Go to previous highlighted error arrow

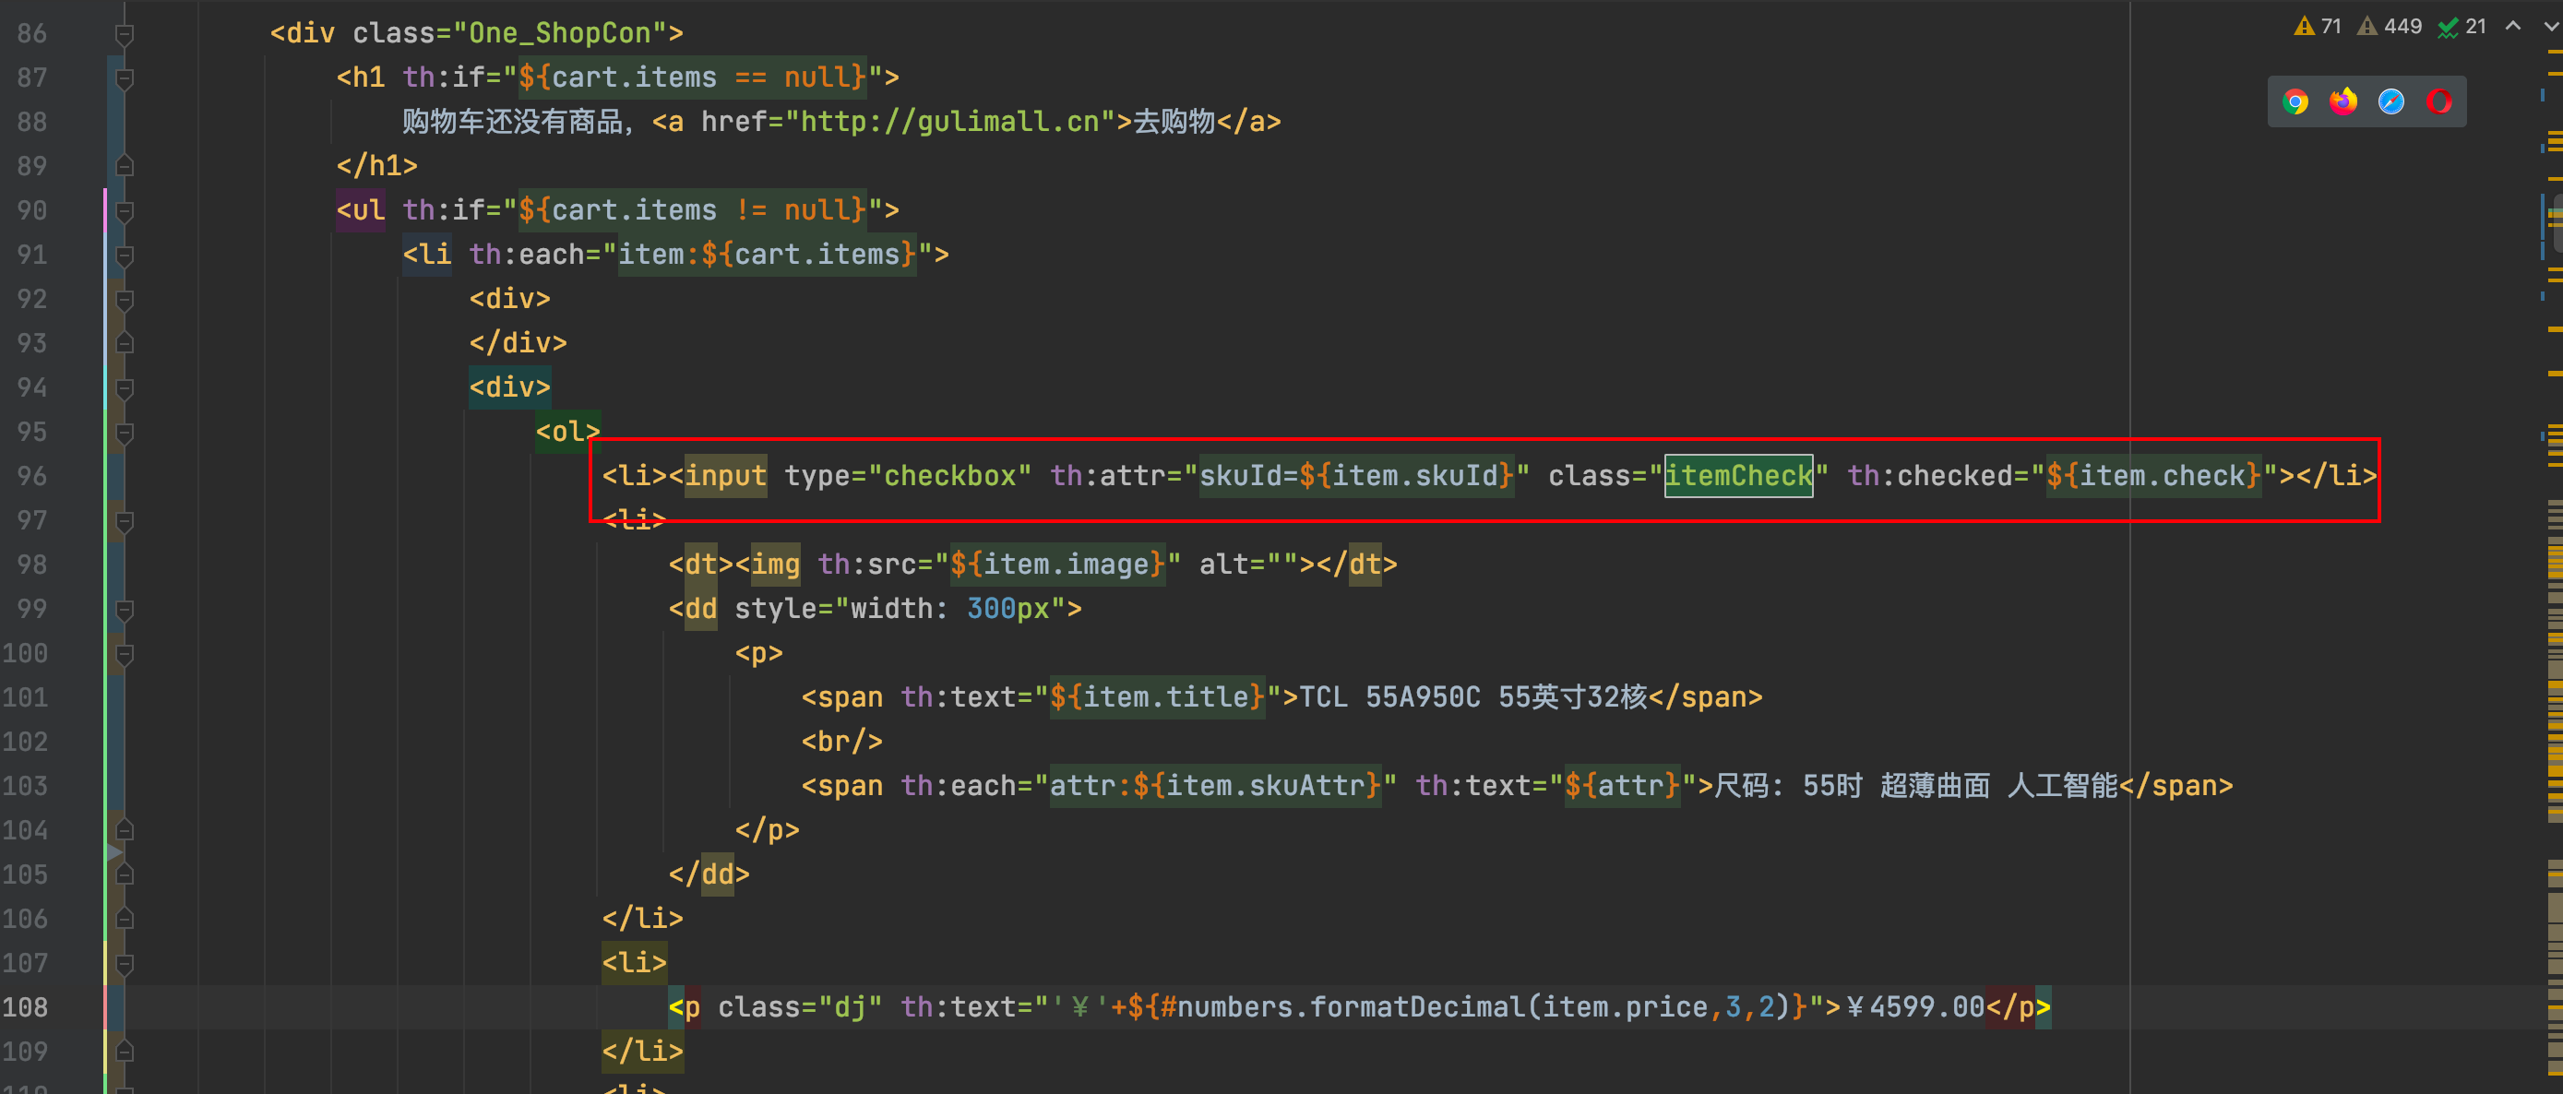click(2513, 27)
